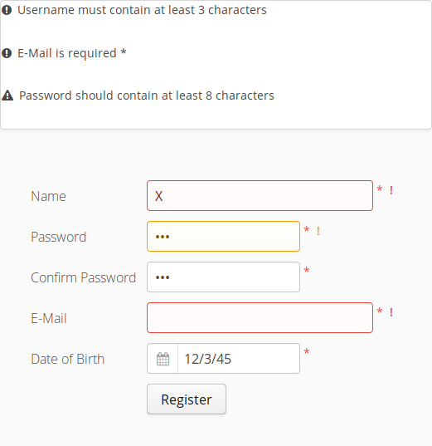
Task: Click the orange exclamation icon beside Password field
Action: pos(318,231)
